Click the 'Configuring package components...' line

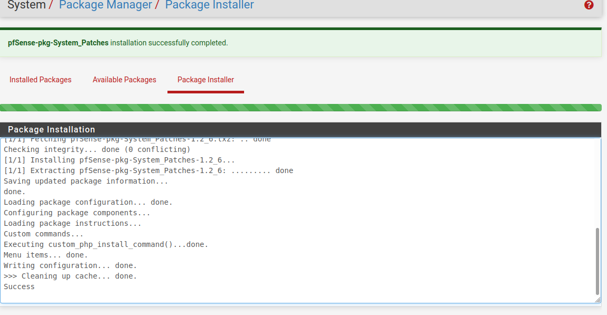click(77, 213)
